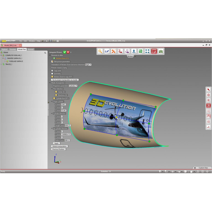Select the pencil edit tool in the top toolbar

click(x=107, y=51)
